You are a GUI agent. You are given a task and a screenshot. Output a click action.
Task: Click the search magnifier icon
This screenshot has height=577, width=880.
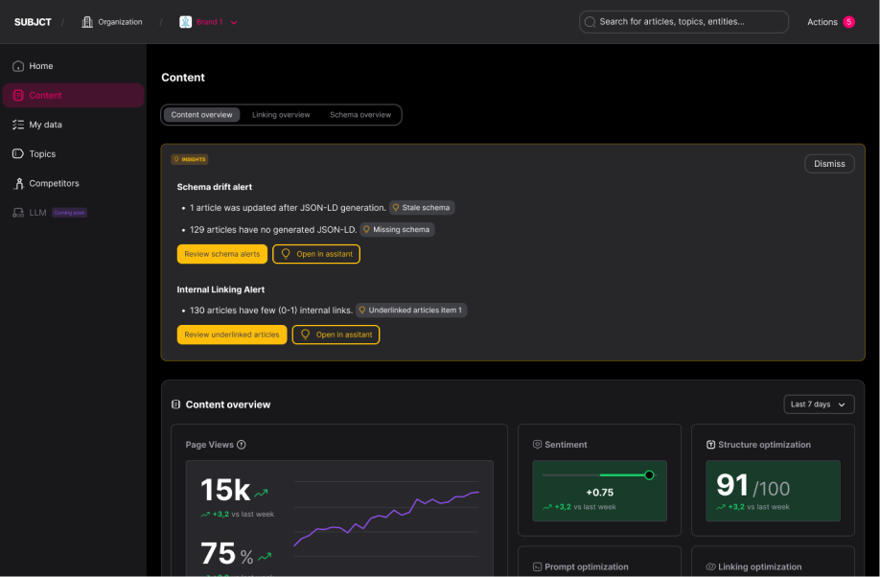[590, 22]
